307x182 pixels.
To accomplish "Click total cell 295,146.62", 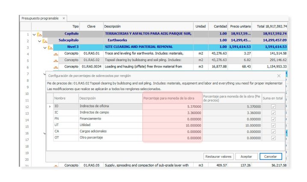I will [x=270, y=60].
